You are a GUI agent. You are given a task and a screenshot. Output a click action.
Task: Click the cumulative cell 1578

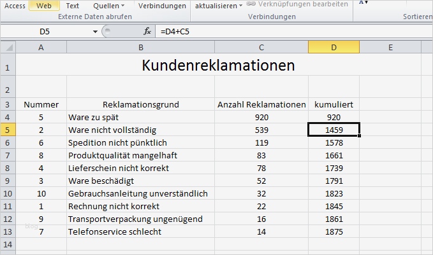pos(334,142)
